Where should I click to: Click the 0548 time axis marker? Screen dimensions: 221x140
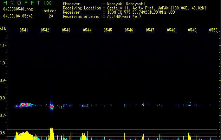171,30
